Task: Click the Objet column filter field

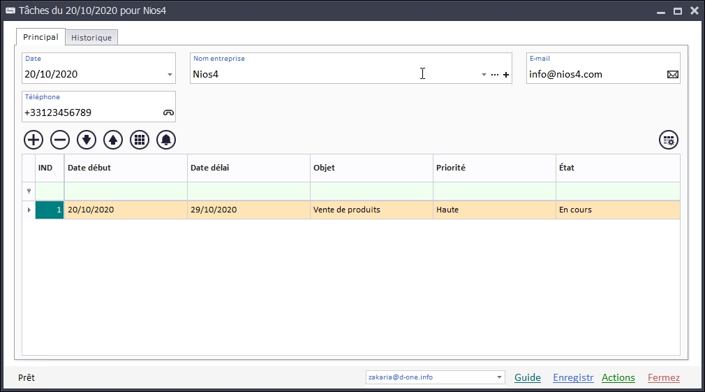Action: 371,191
